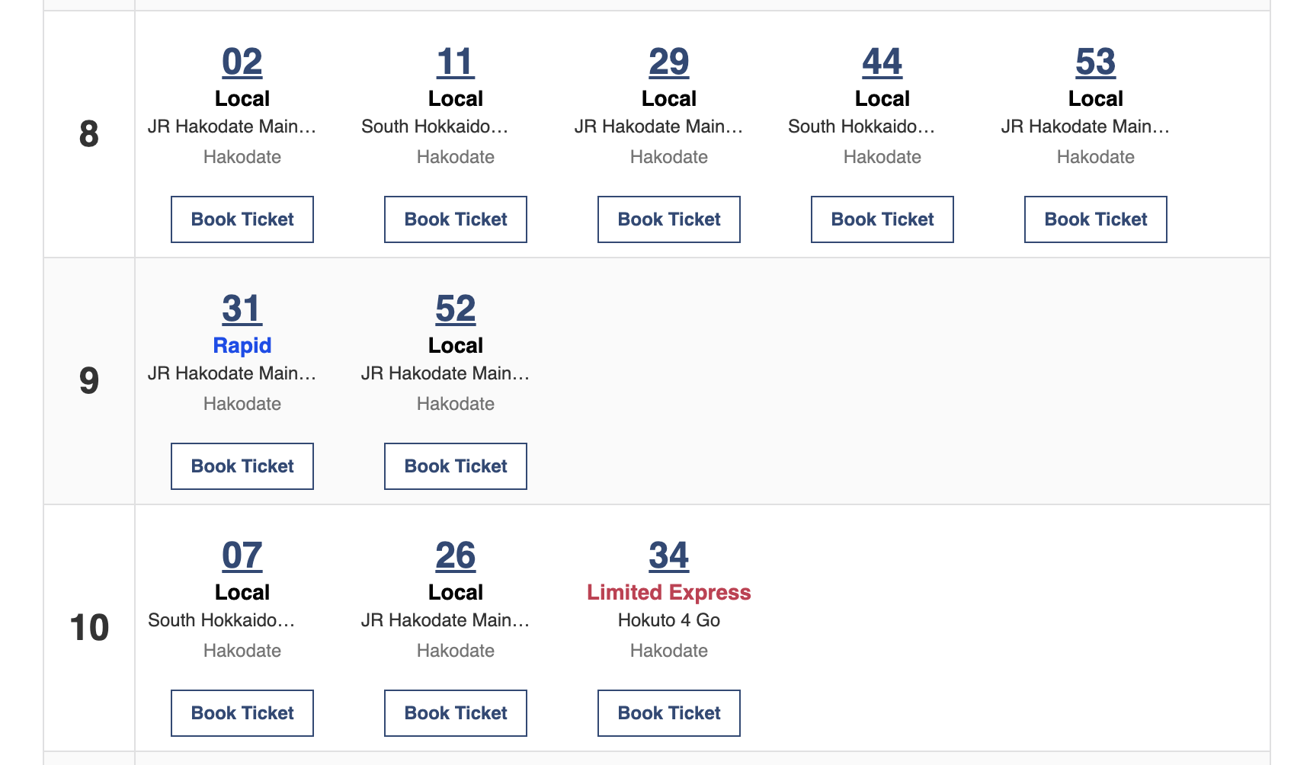This screenshot has height=765, width=1294.
Task: Open the 8:29 departure time link
Action: [x=669, y=62]
